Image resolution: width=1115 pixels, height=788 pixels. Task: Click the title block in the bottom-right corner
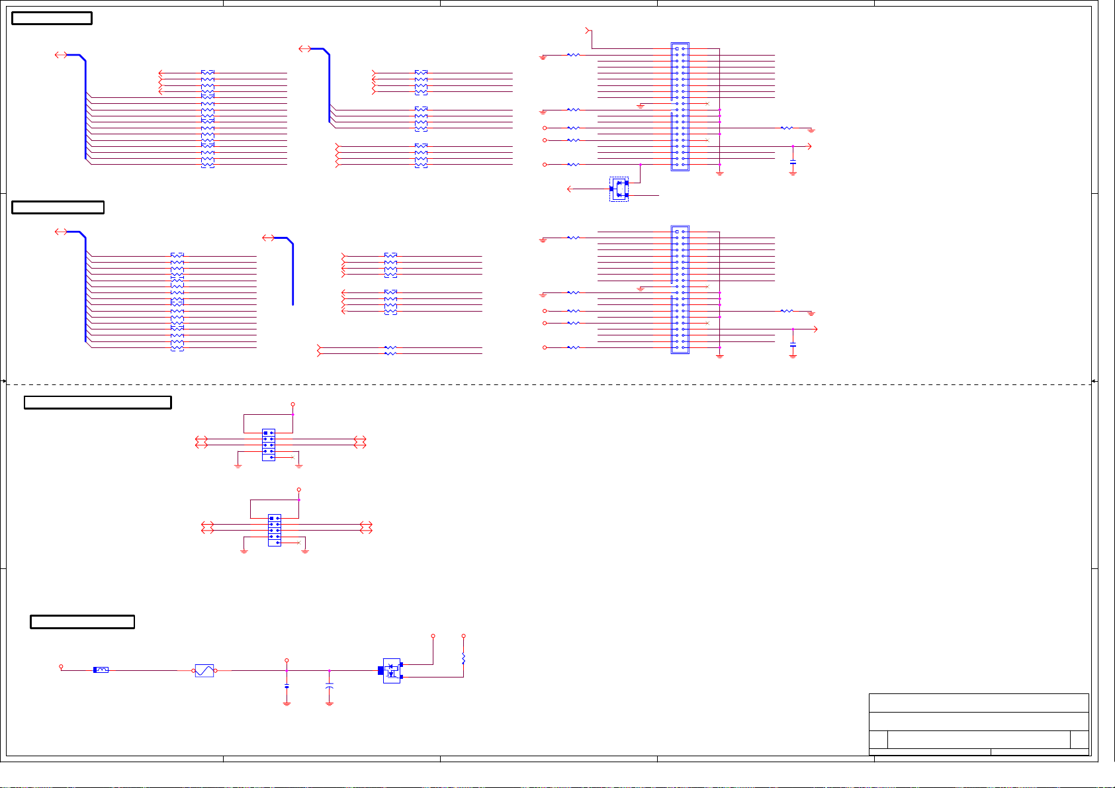(978, 724)
